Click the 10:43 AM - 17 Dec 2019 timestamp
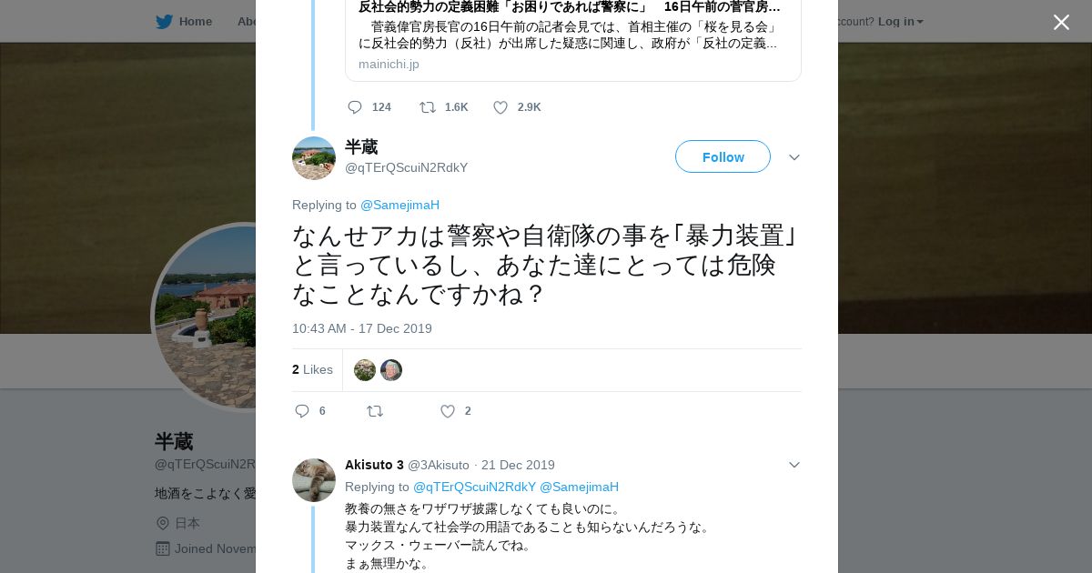This screenshot has width=1092, height=573. (x=362, y=328)
